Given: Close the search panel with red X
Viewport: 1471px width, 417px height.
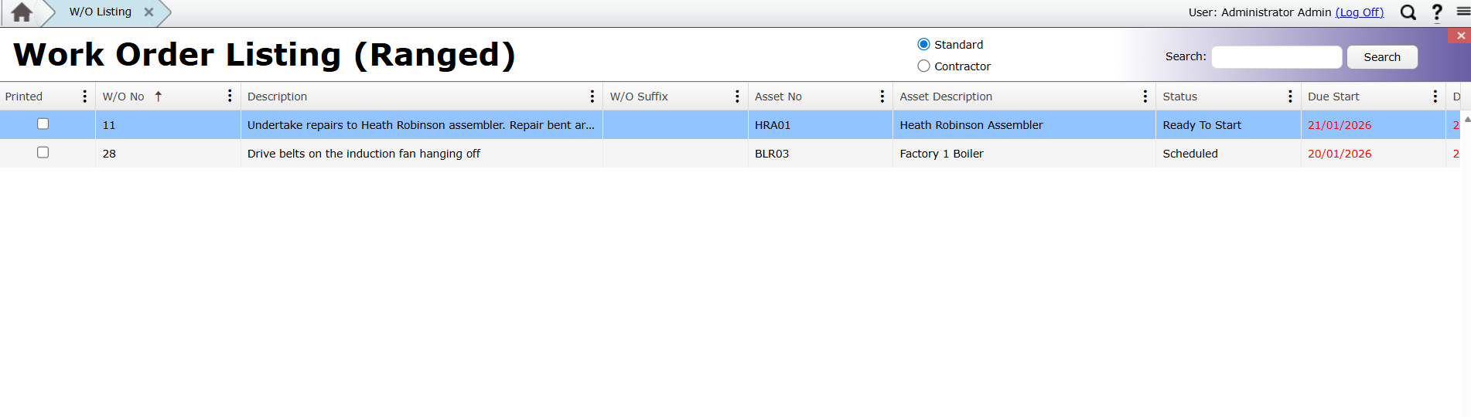Looking at the screenshot, I should pyautogui.click(x=1460, y=36).
